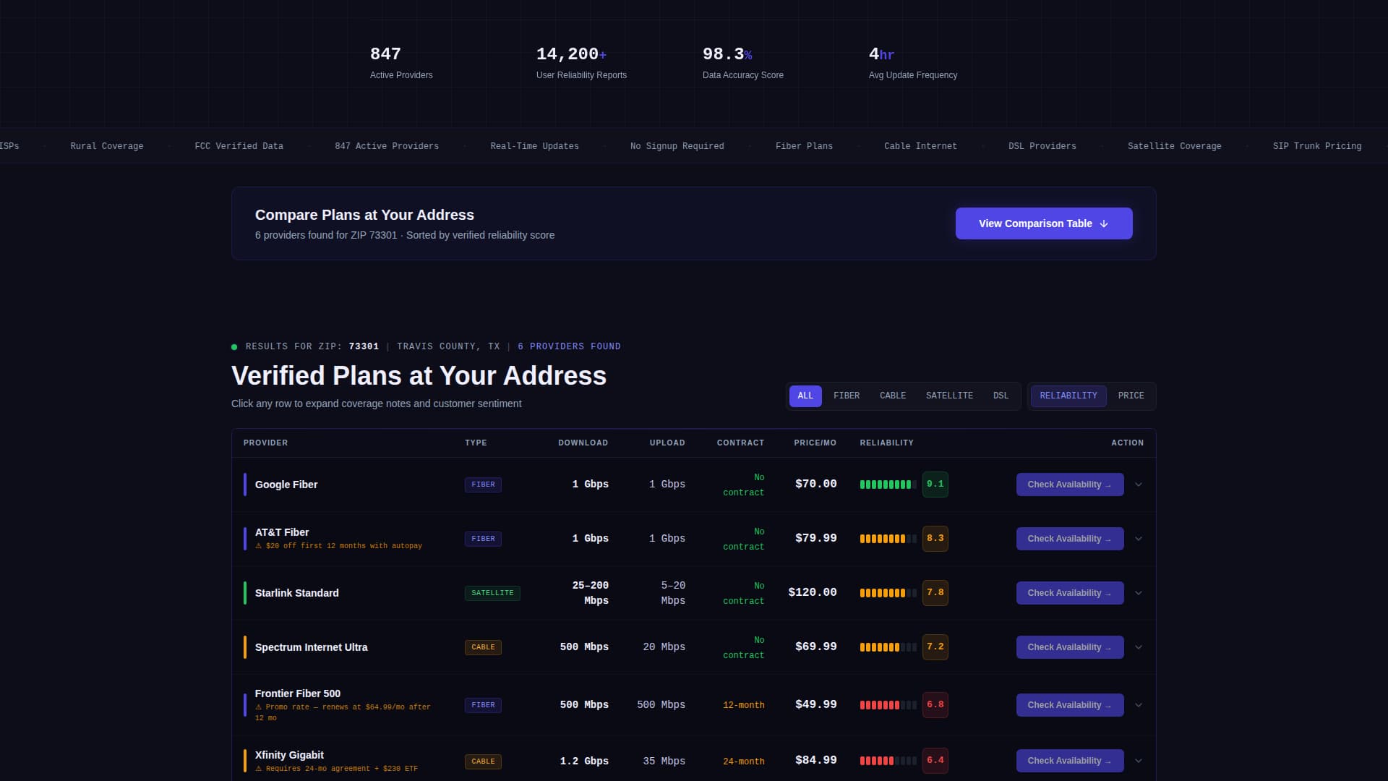Click the 9.1 reliability score badge
Screen dimensions: 1388x781
(935, 485)
